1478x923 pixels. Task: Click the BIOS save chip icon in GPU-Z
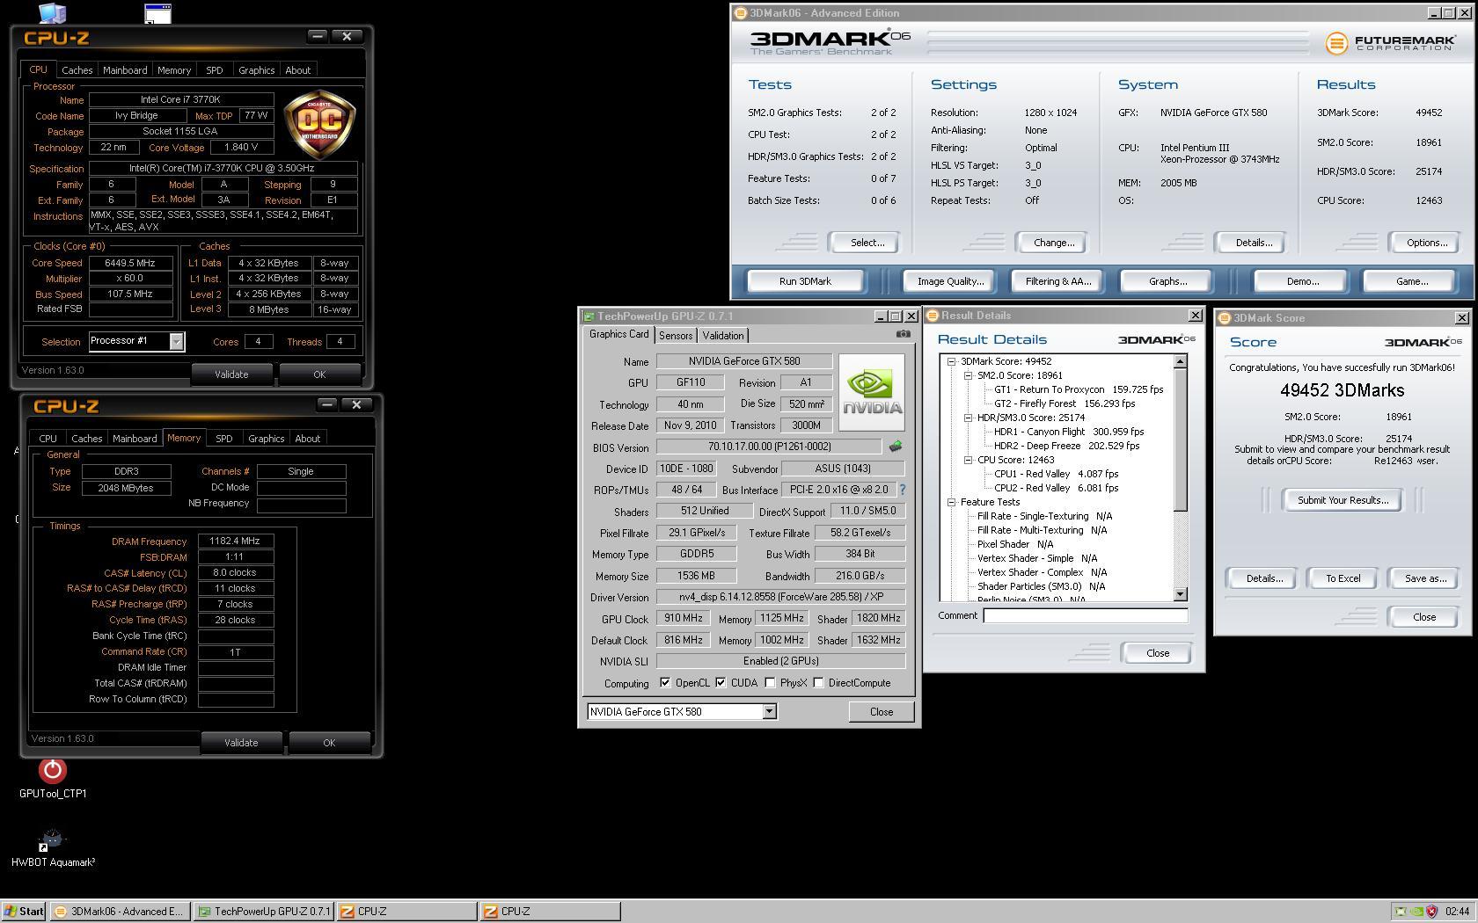(896, 447)
